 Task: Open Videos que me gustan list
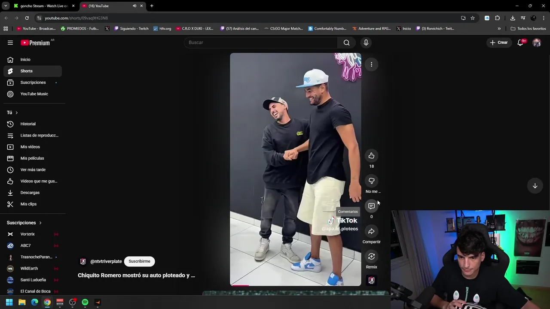33,181
